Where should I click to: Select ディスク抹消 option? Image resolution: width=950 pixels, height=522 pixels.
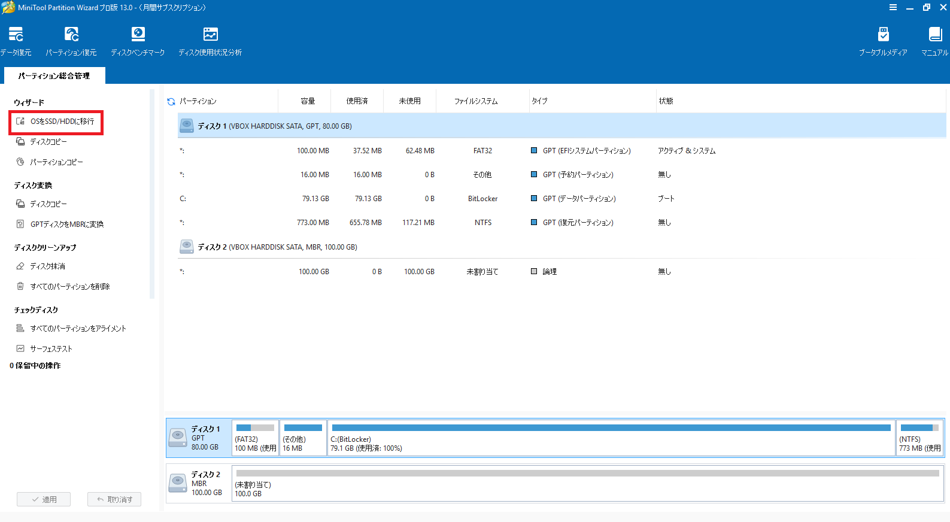[x=48, y=266]
